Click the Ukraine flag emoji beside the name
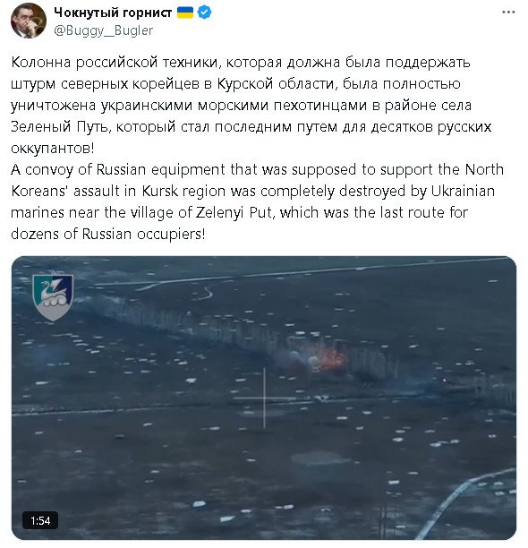This screenshot has height=548, width=528. click(x=185, y=13)
